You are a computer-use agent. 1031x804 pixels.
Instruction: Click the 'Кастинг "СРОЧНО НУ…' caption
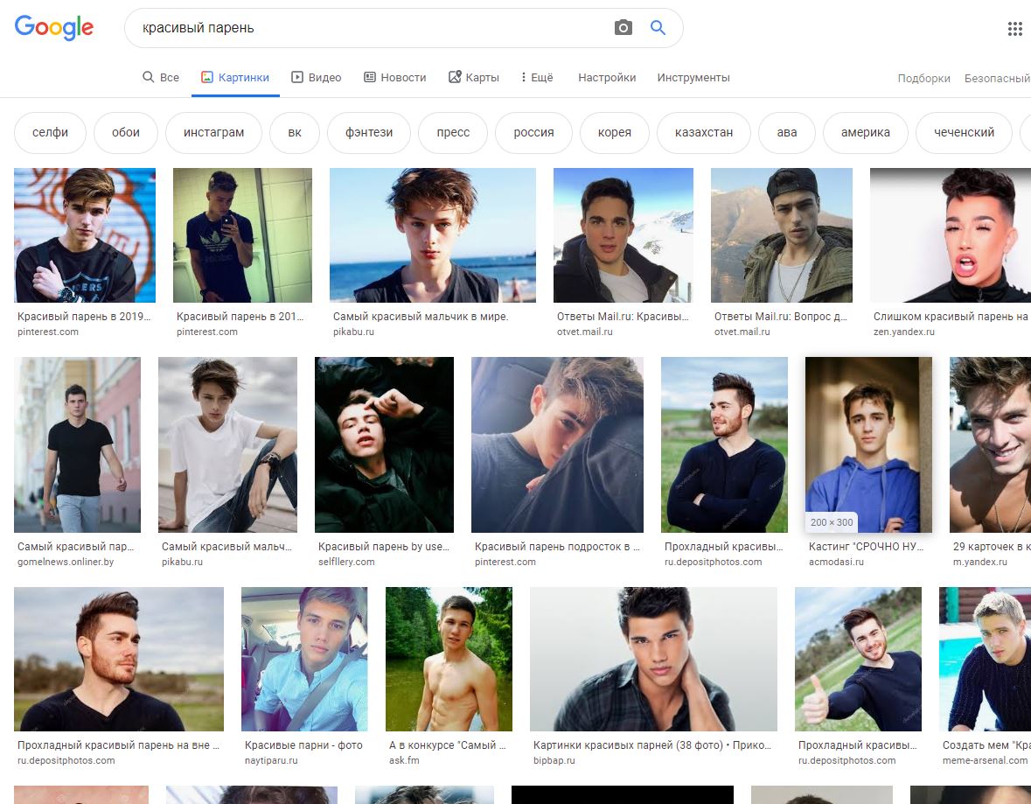pyautogui.click(x=866, y=547)
